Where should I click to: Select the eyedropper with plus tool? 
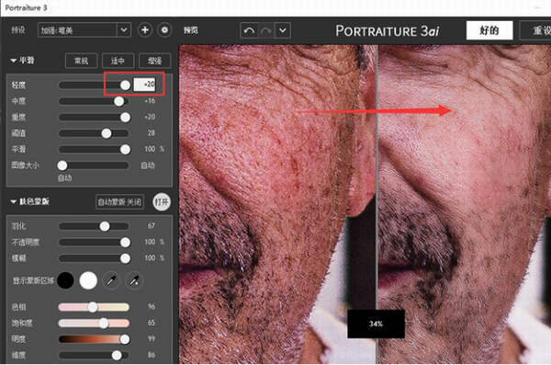click(134, 280)
